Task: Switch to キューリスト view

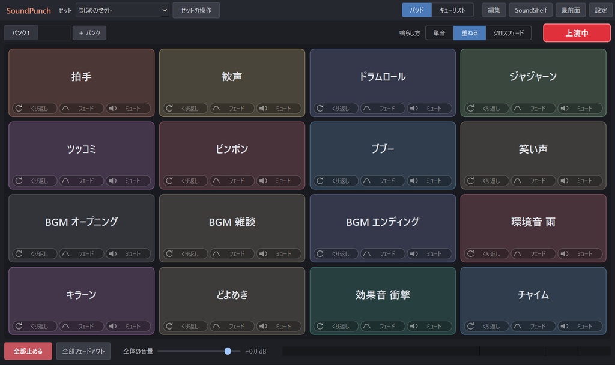Action: point(452,10)
